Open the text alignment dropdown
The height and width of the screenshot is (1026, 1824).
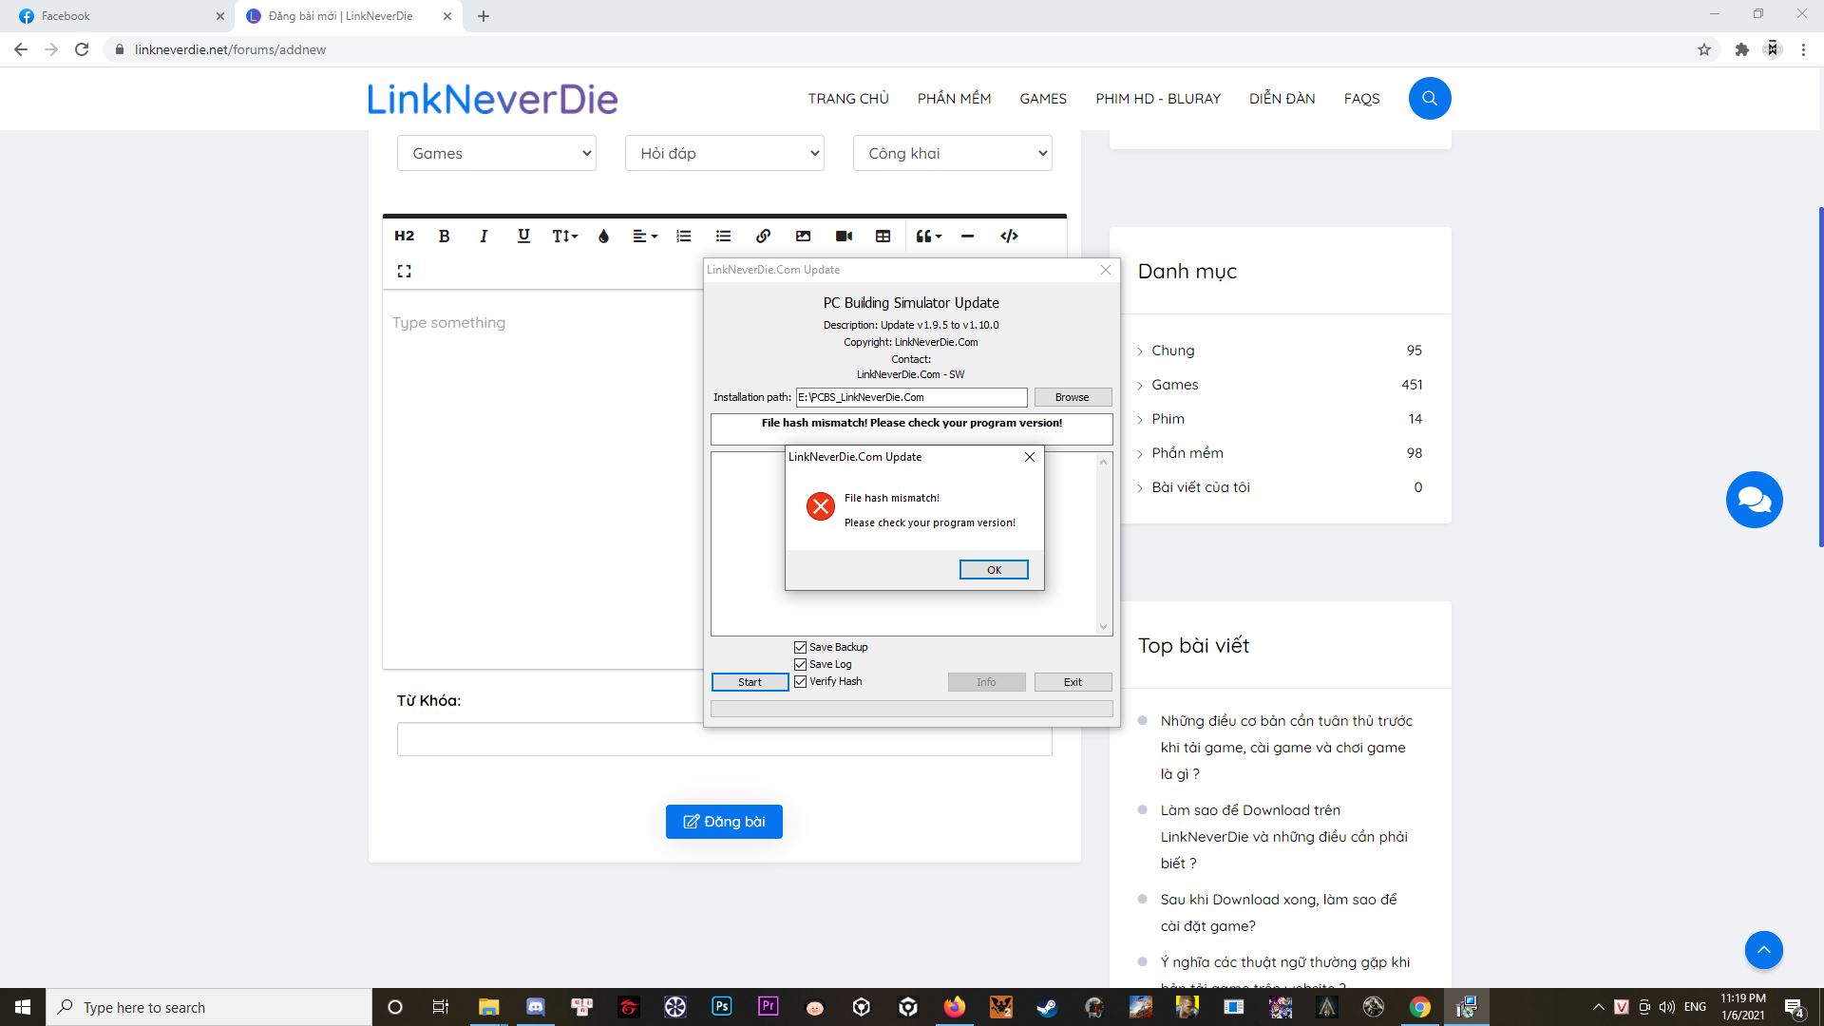tap(645, 236)
